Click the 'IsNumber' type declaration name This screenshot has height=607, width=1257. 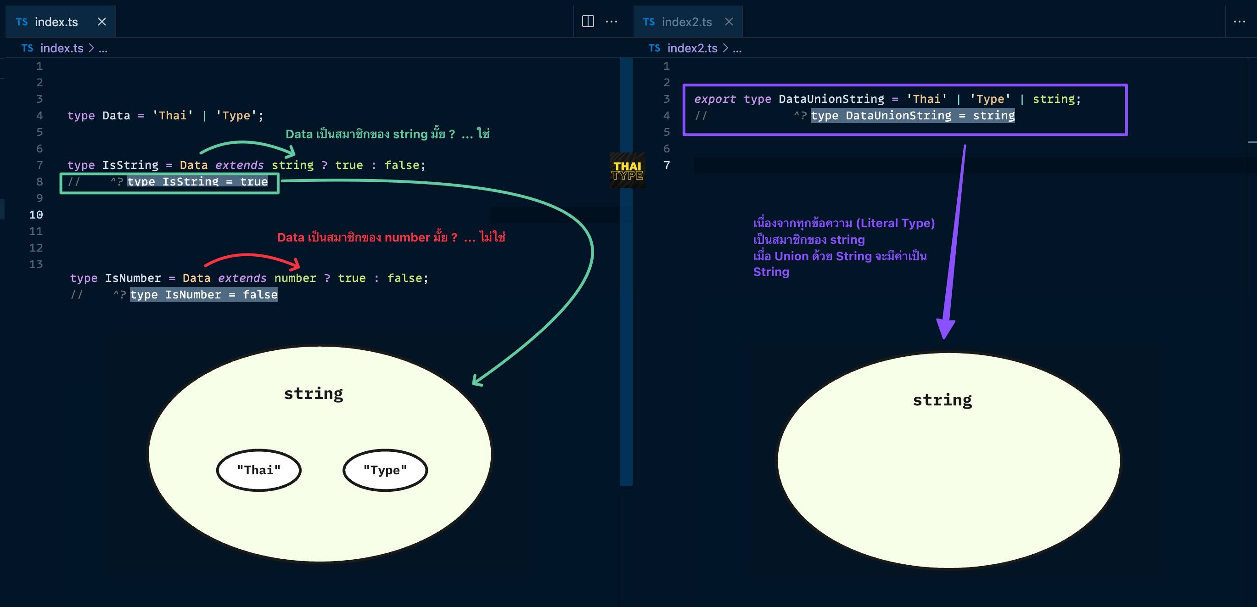click(133, 278)
